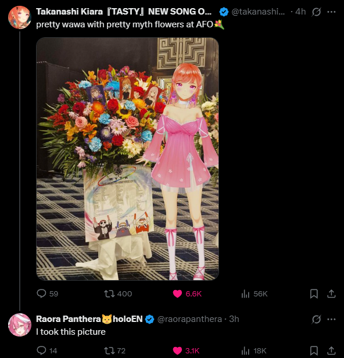This screenshot has width=344, height=358.
Task: Reply to Raora Panthera's comment
Action: (47, 350)
